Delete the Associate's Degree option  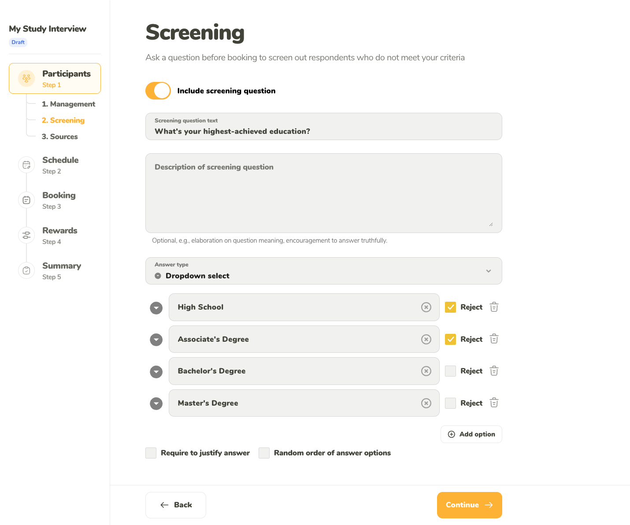(494, 339)
